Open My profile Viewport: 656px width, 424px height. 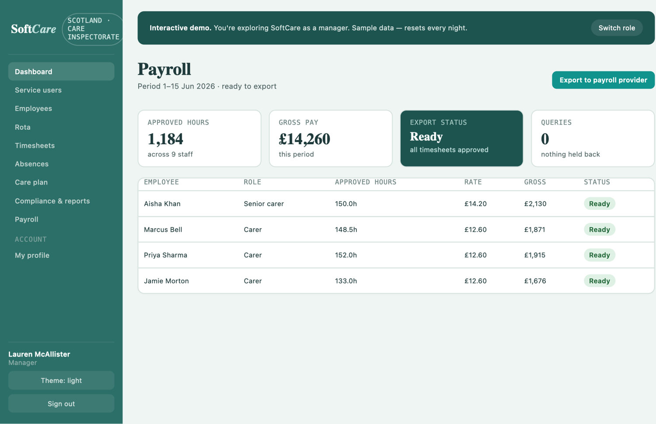point(61,255)
